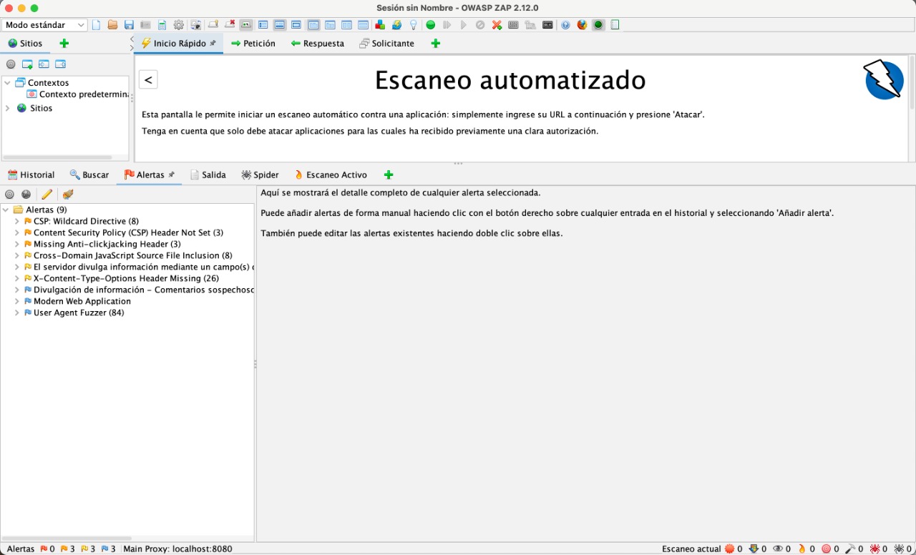The width and height of the screenshot is (916, 555).
Task: Add a new bottom panel tab with green plus
Action: 389,175
